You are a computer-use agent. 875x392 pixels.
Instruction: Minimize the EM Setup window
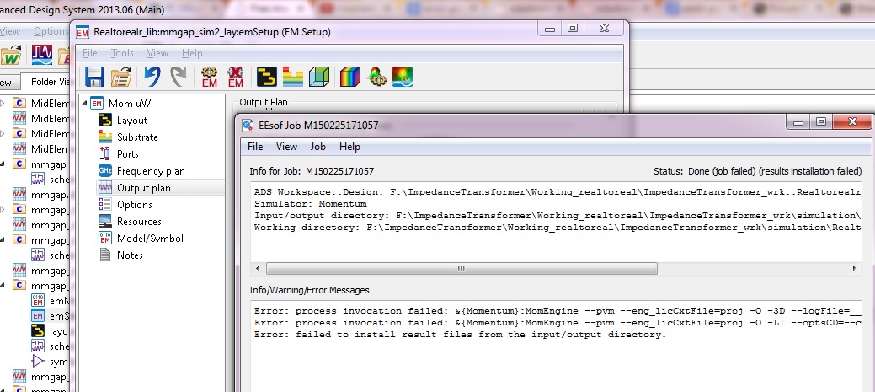click(550, 29)
